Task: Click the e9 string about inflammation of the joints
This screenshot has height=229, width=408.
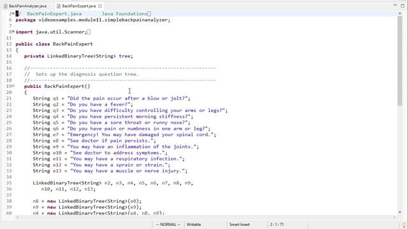Action: [x=132, y=147]
